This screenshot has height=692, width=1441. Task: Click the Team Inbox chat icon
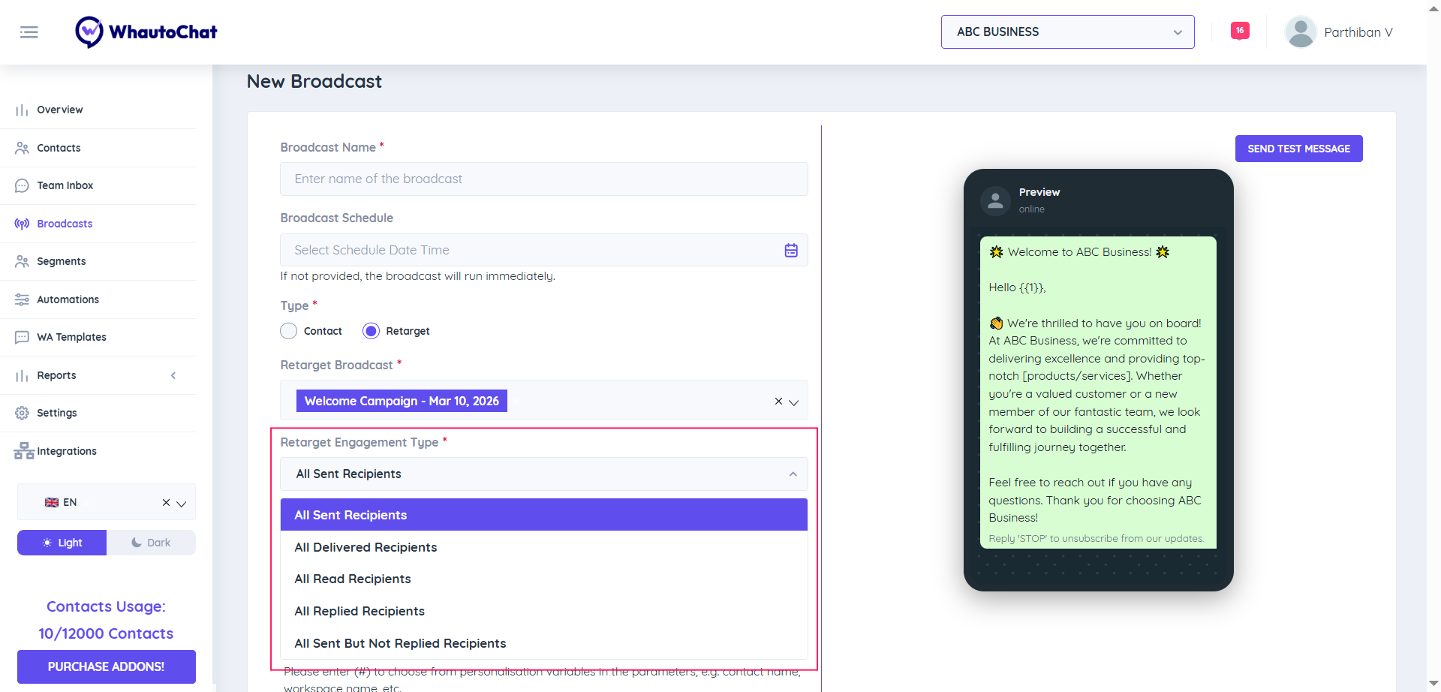(22, 186)
